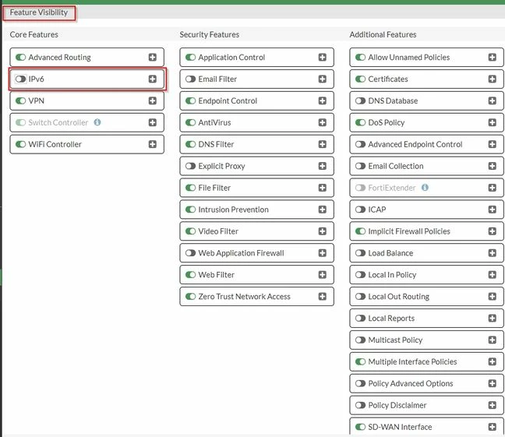Expand DoS Policy details
This screenshot has width=505, height=437.
pos(492,122)
